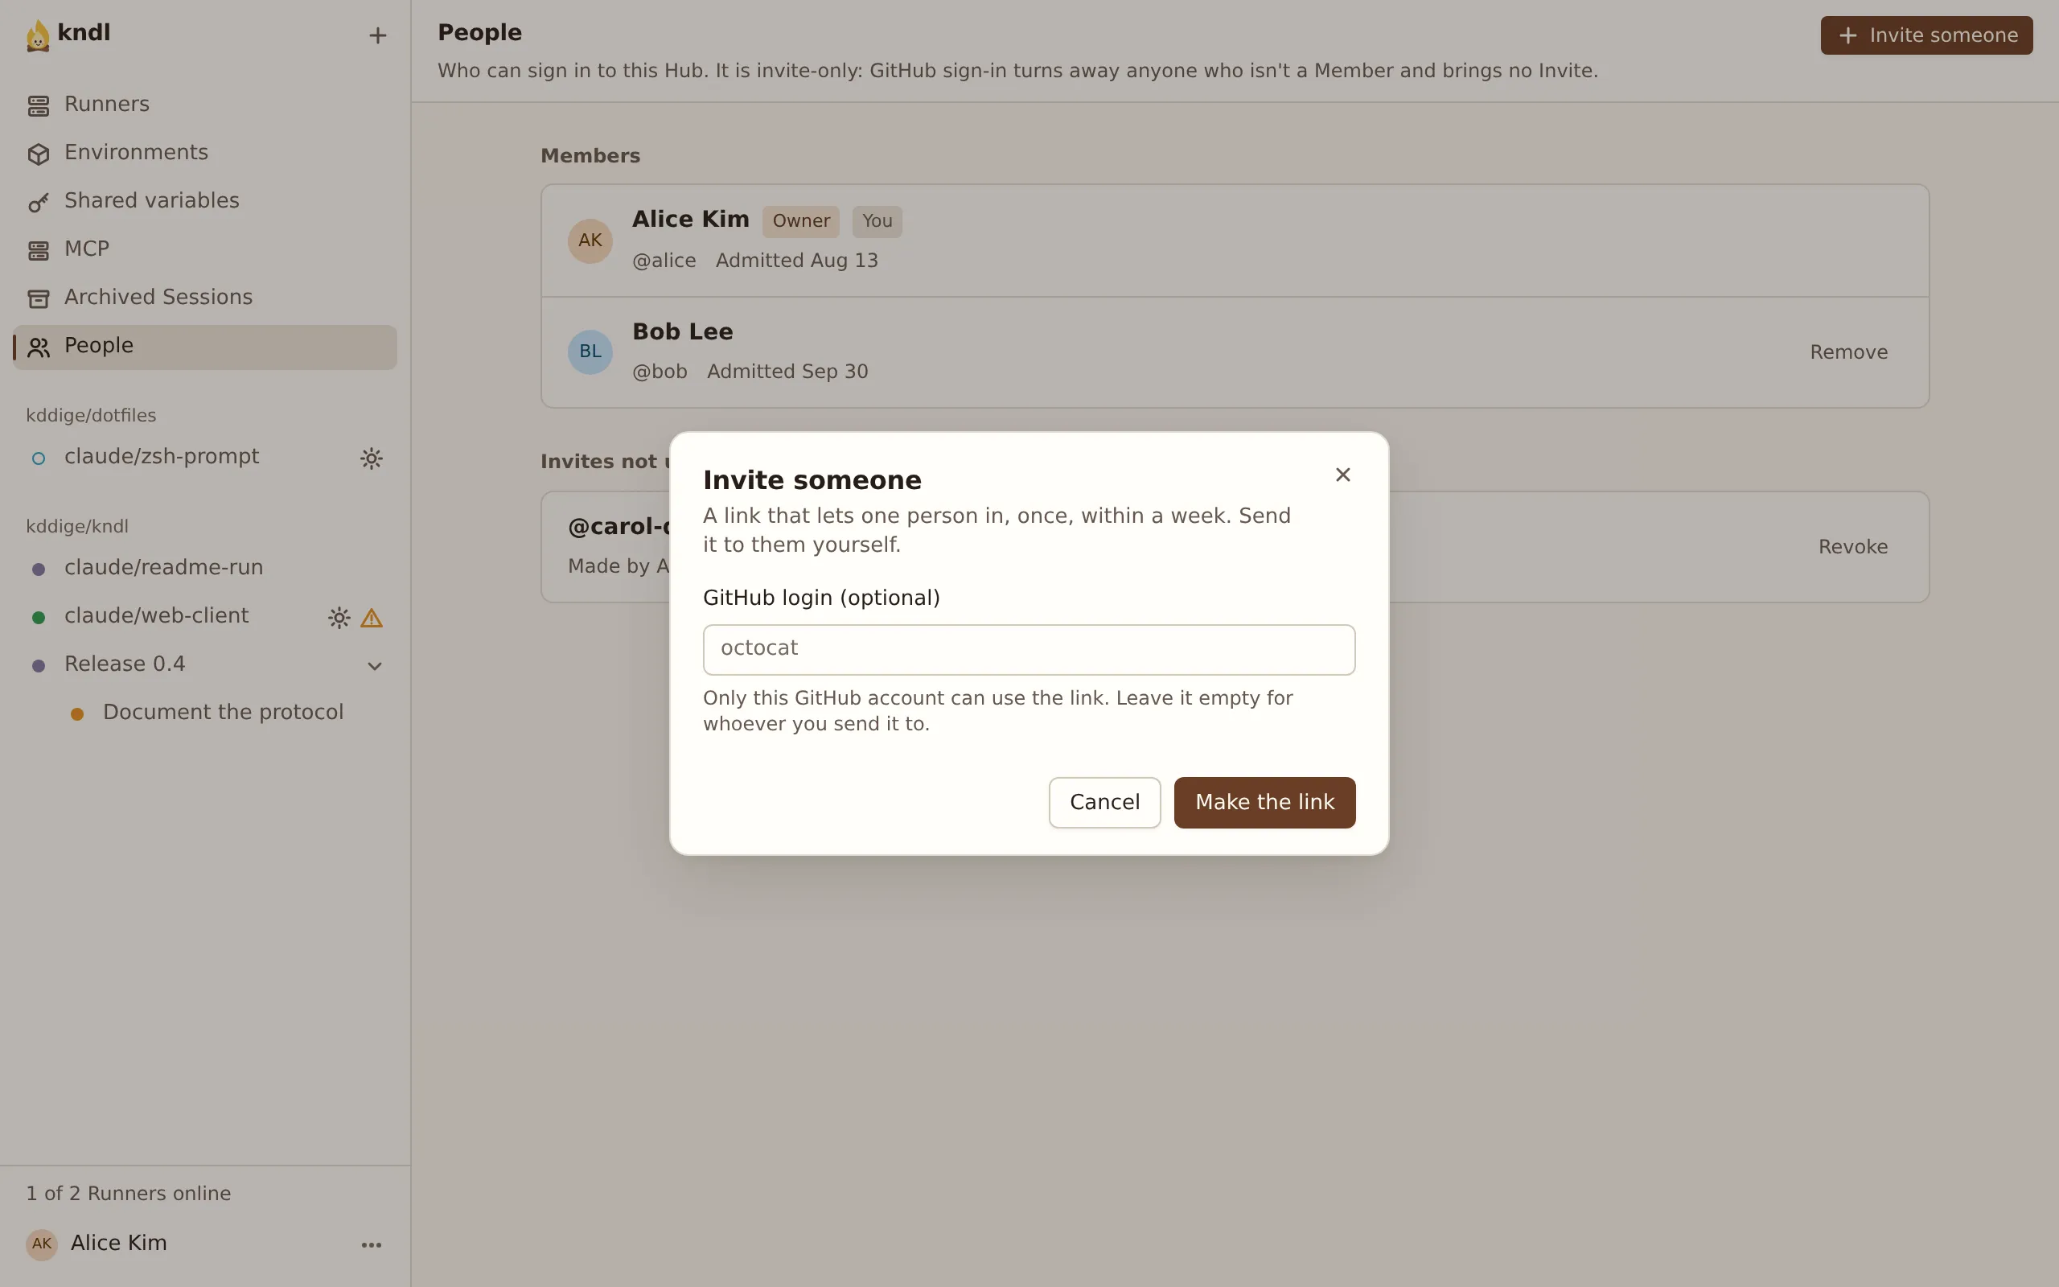Collapse the Release 0.4 group chevron

coord(374,666)
